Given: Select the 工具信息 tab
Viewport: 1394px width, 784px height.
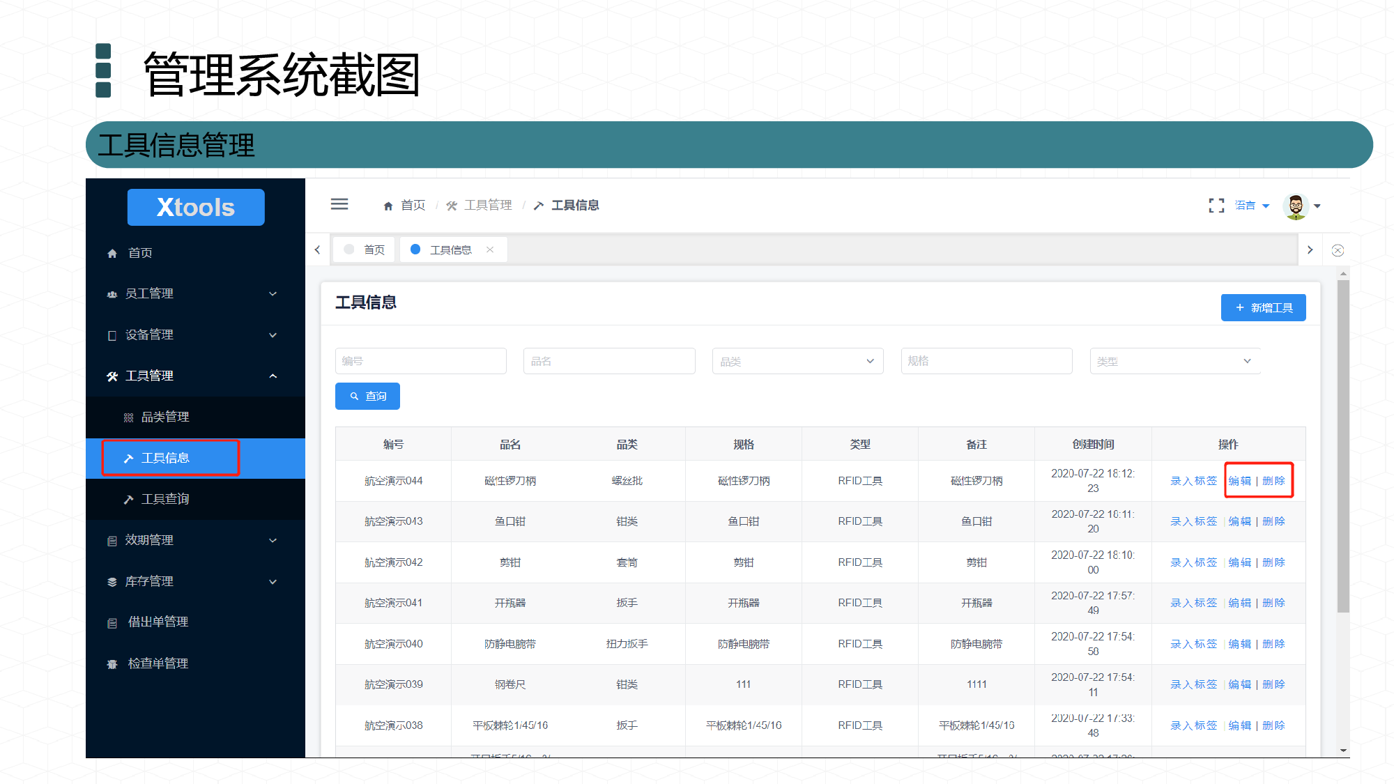Looking at the screenshot, I should [453, 249].
